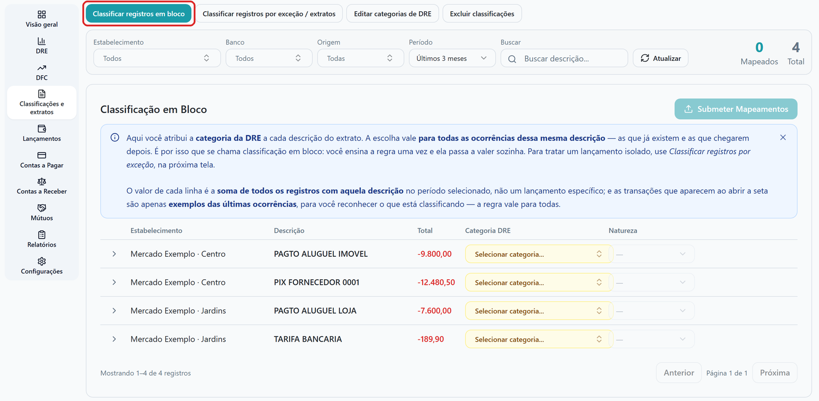Expand the PIX FORNECEDOR 0001 row
This screenshot has height=401, width=819.
click(114, 282)
